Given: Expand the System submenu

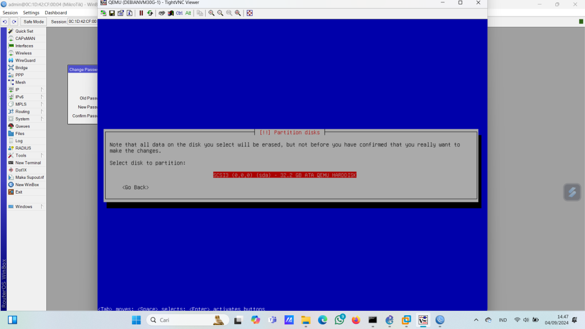Looking at the screenshot, I should point(22,119).
